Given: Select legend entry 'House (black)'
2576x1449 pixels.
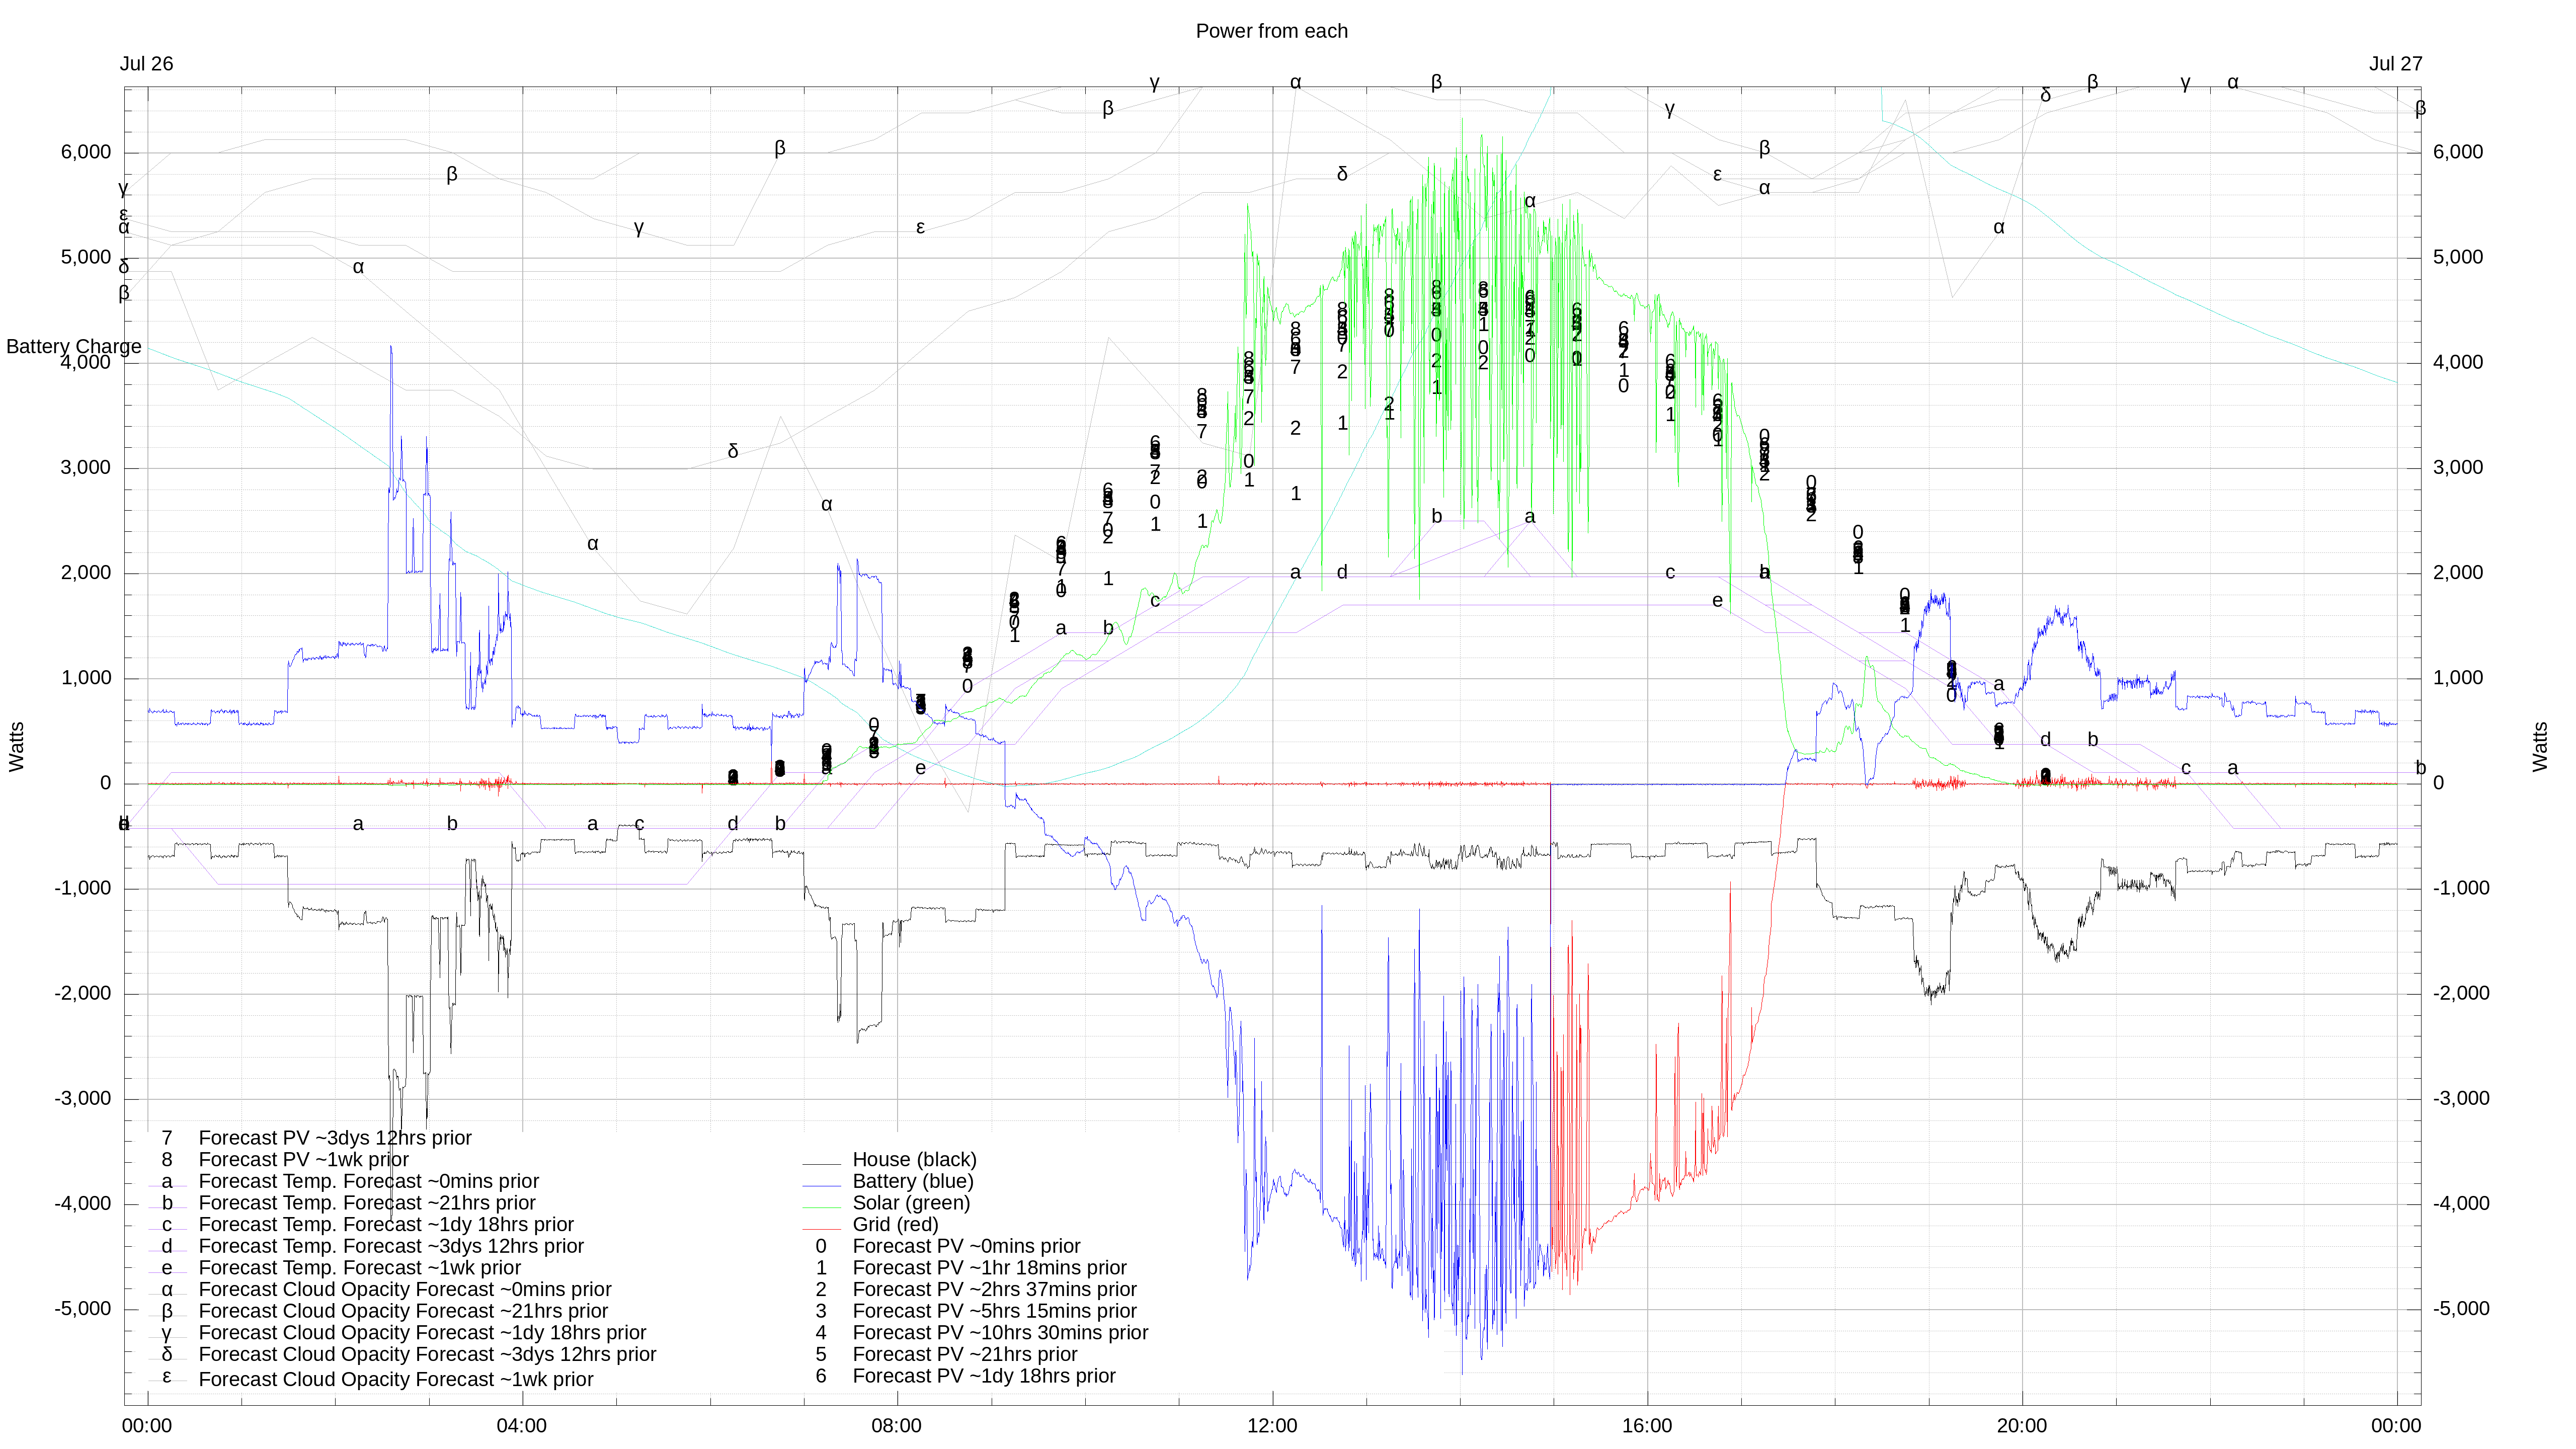Looking at the screenshot, I should pyautogui.click(x=914, y=1159).
